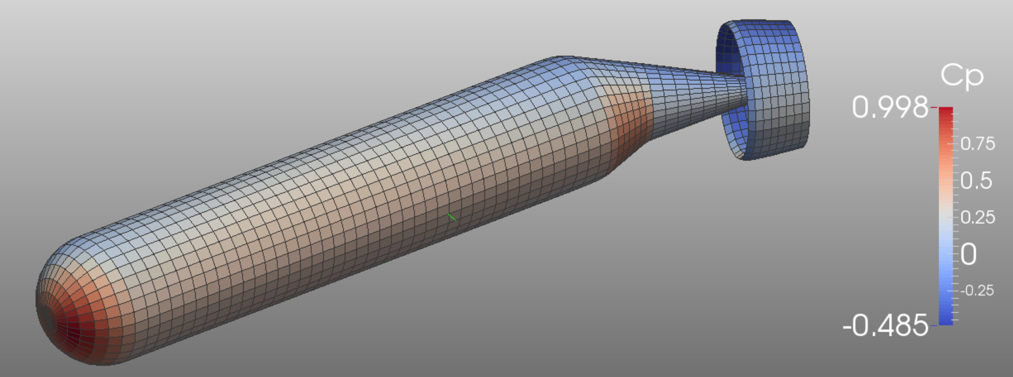Select the -0.485 minimum legend value
1013x377 pixels.
[885, 325]
